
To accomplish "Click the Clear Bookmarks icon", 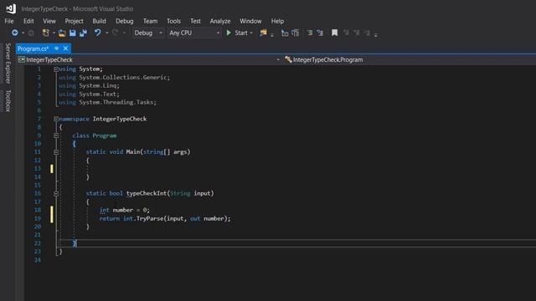I will click(367, 33).
